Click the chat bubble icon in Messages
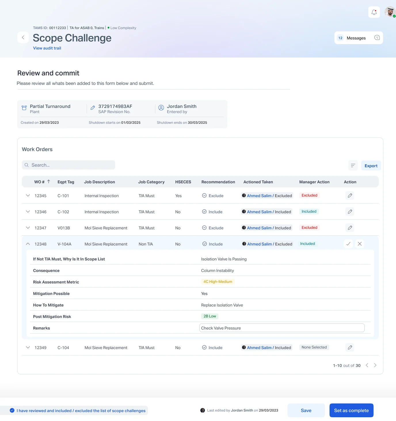Screen dimensions: 396x421 coord(377,38)
